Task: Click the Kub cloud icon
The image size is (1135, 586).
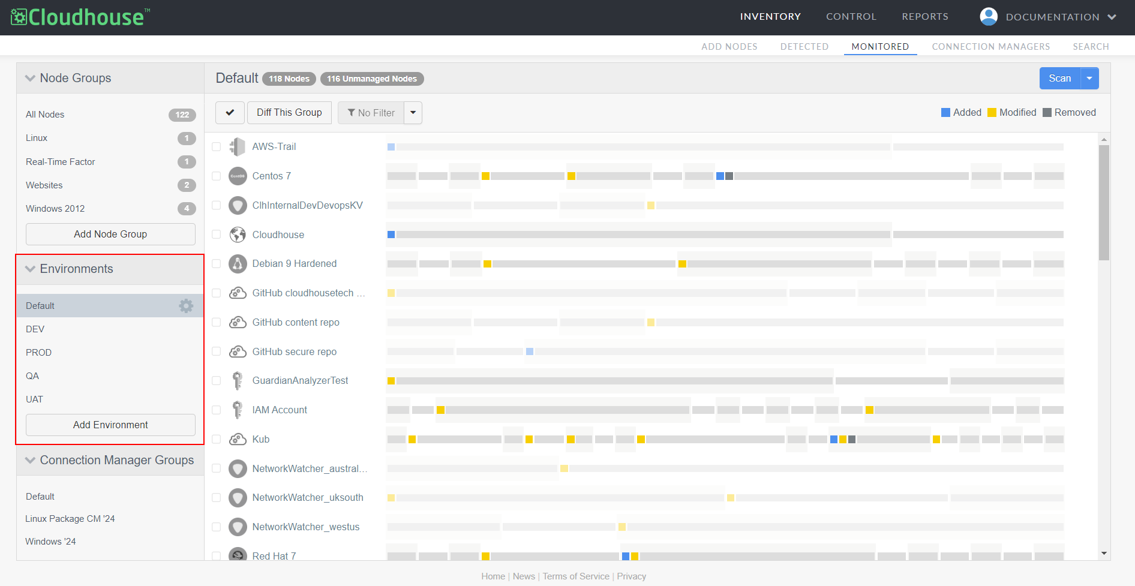Action: [x=238, y=439]
